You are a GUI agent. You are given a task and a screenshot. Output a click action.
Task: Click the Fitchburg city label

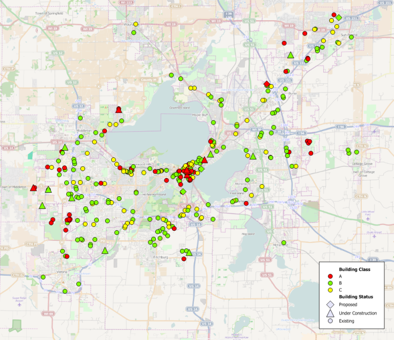coord(160,257)
